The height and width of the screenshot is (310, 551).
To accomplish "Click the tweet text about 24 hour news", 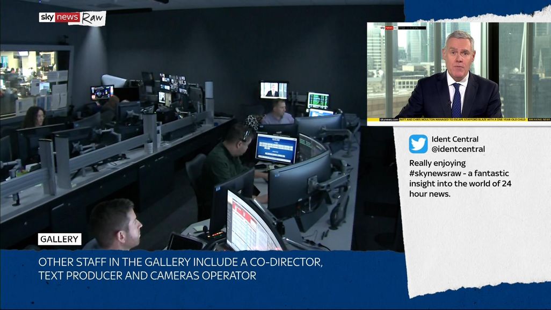I will [459, 178].
